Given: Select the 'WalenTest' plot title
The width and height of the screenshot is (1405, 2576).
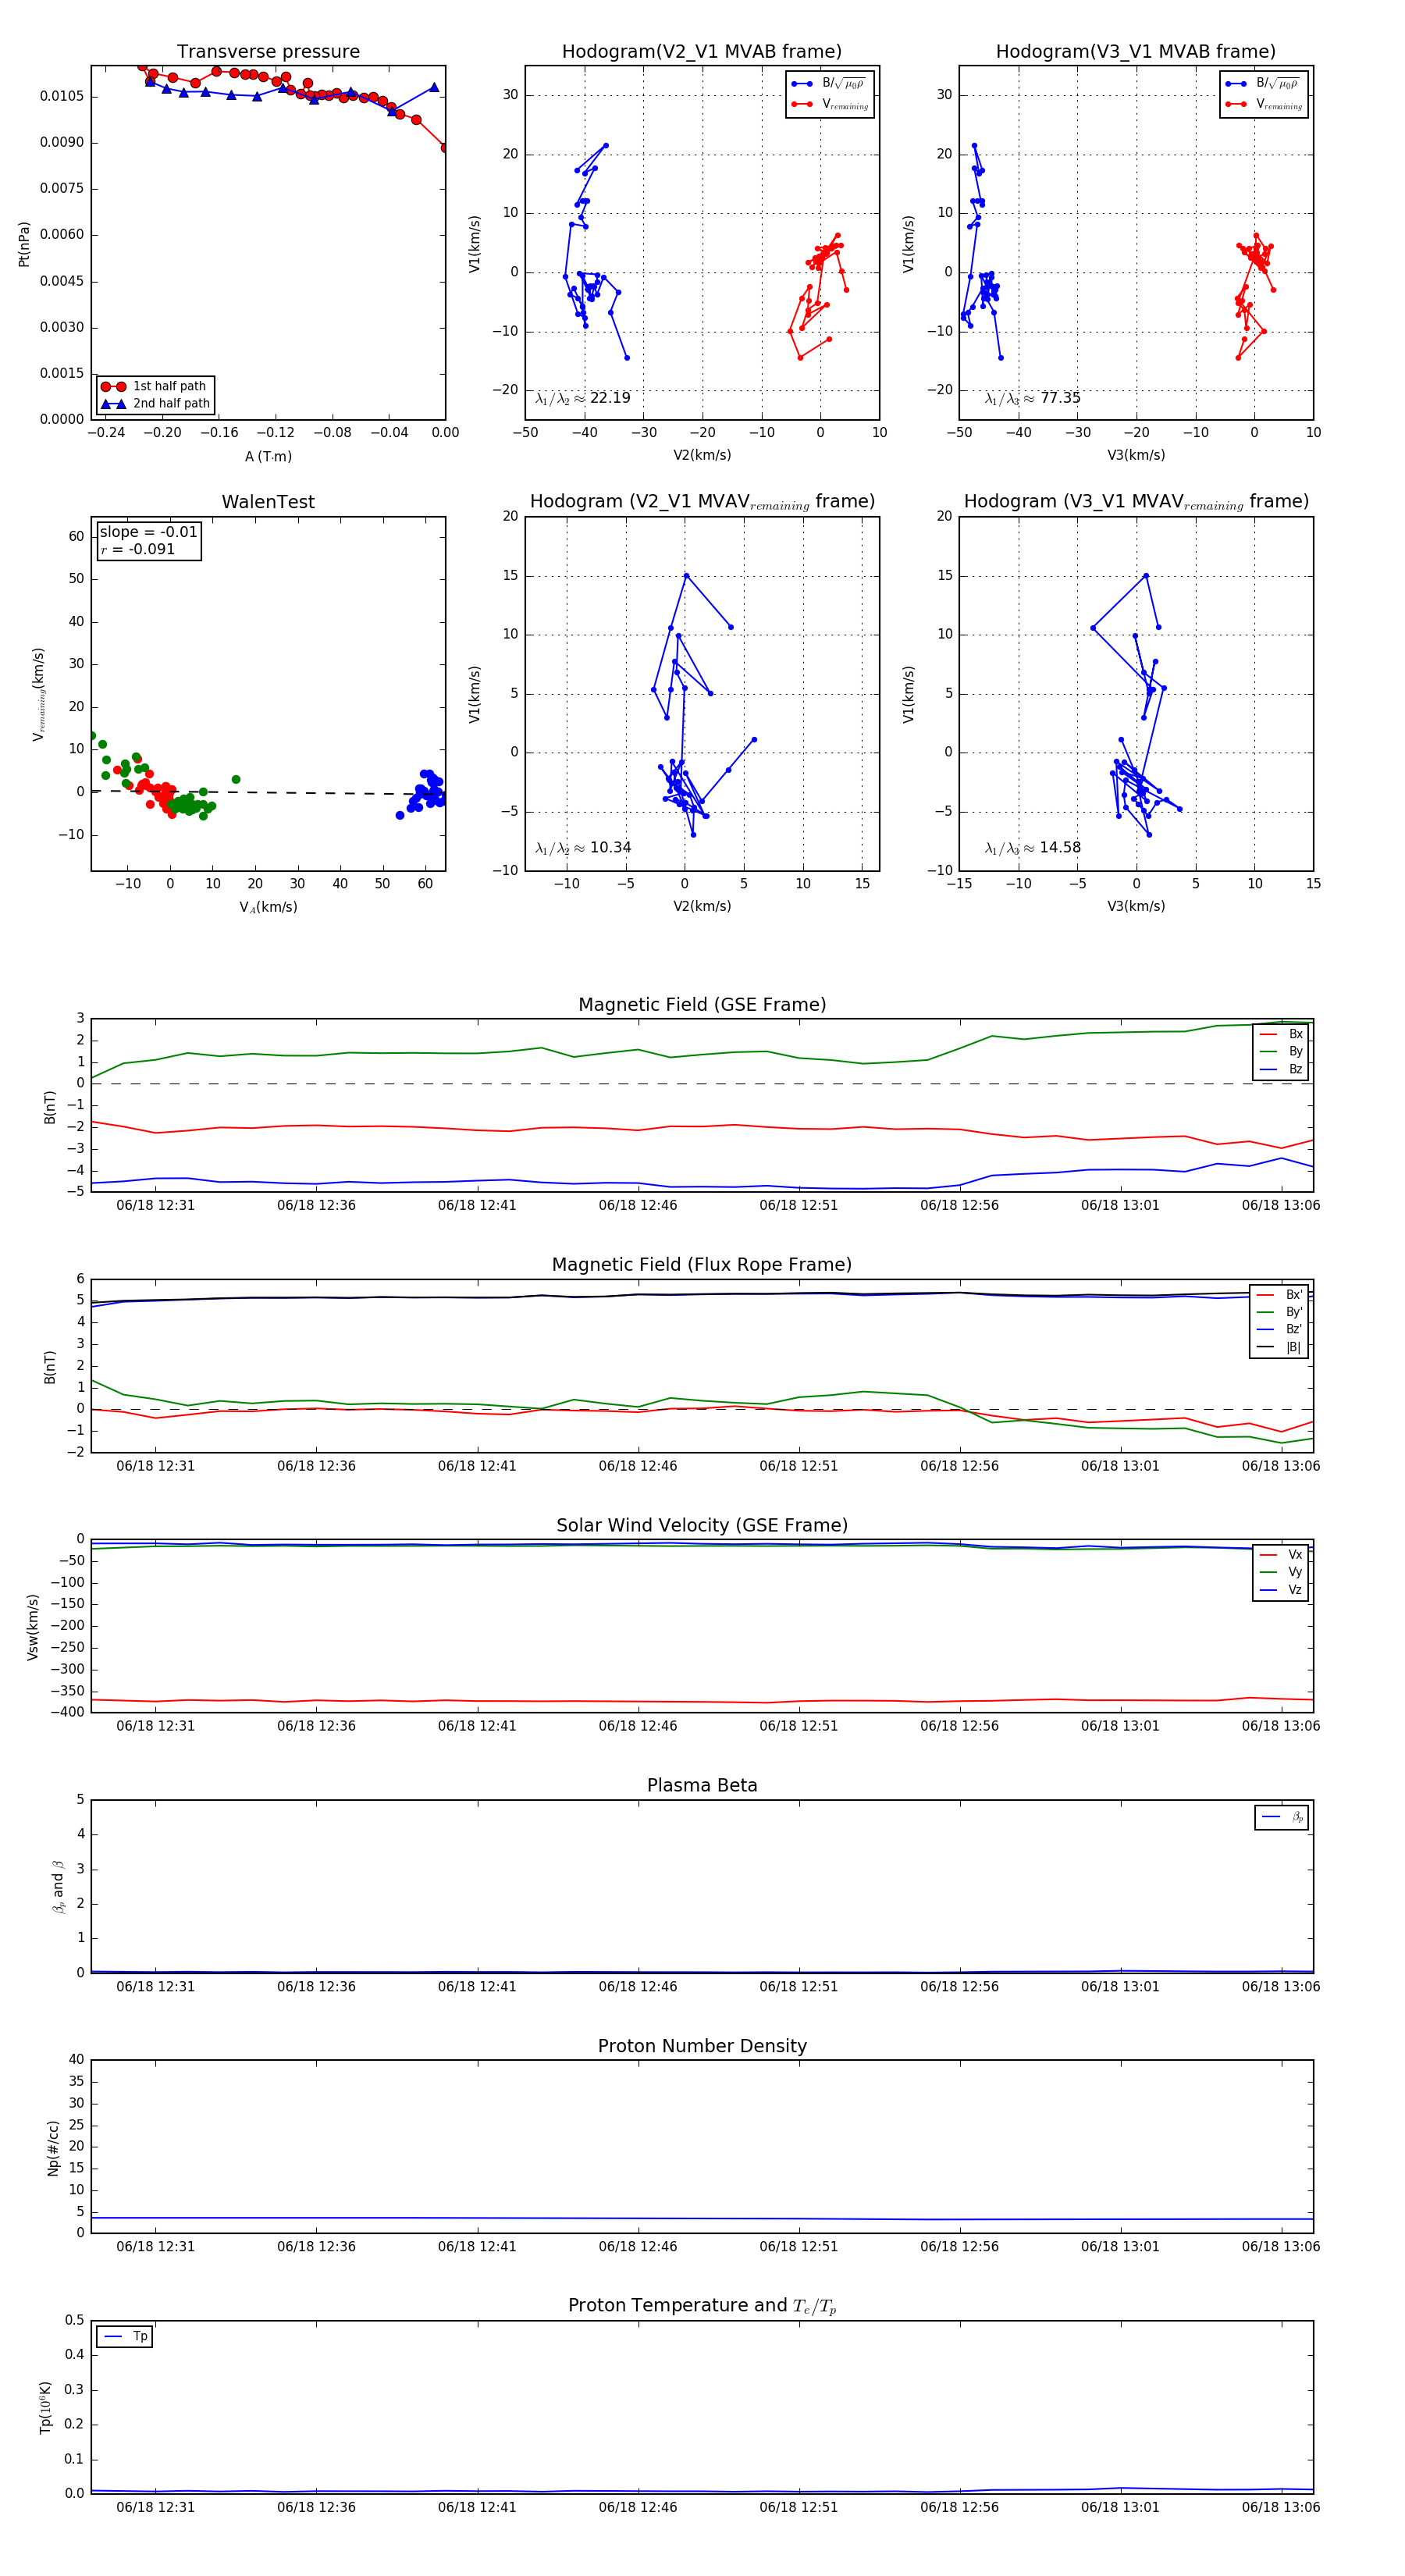Looking at the screenshot, I should coord(268,502).
